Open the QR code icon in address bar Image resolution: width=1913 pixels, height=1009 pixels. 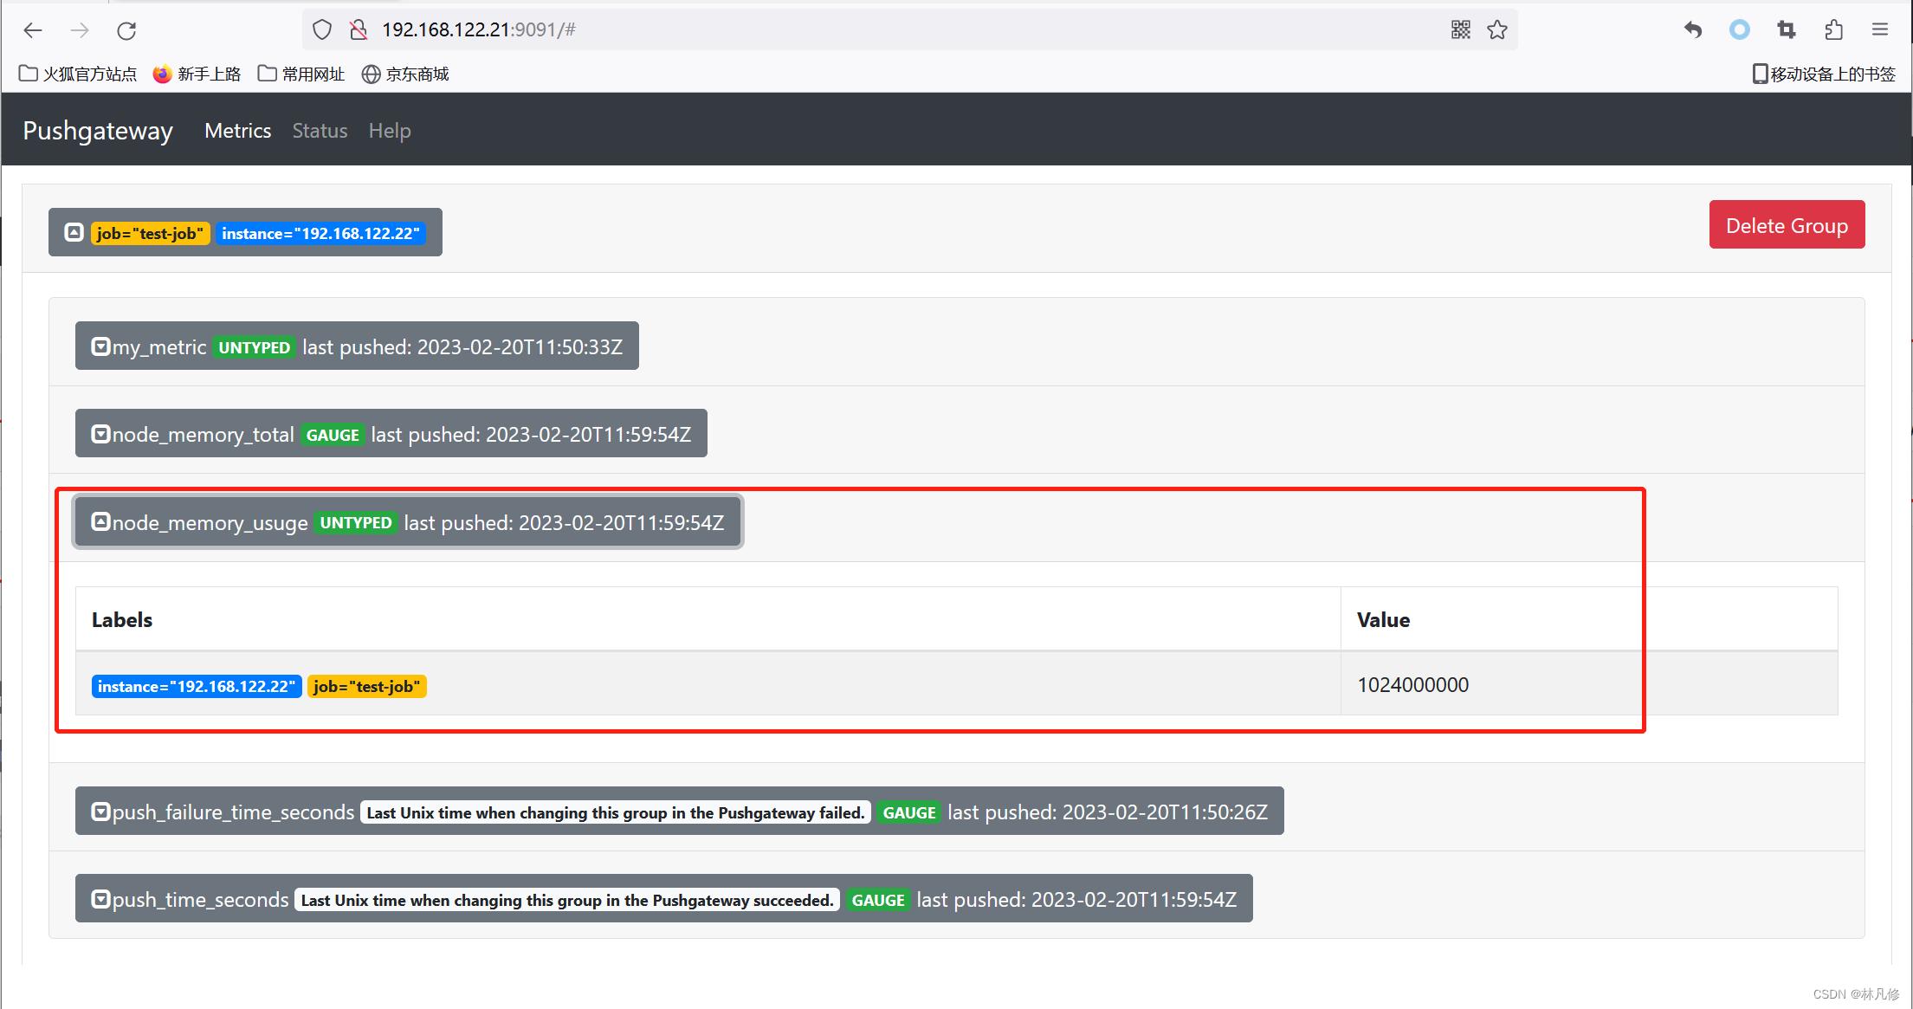click(1461, 30)
